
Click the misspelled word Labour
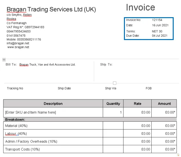pos(11,133)
